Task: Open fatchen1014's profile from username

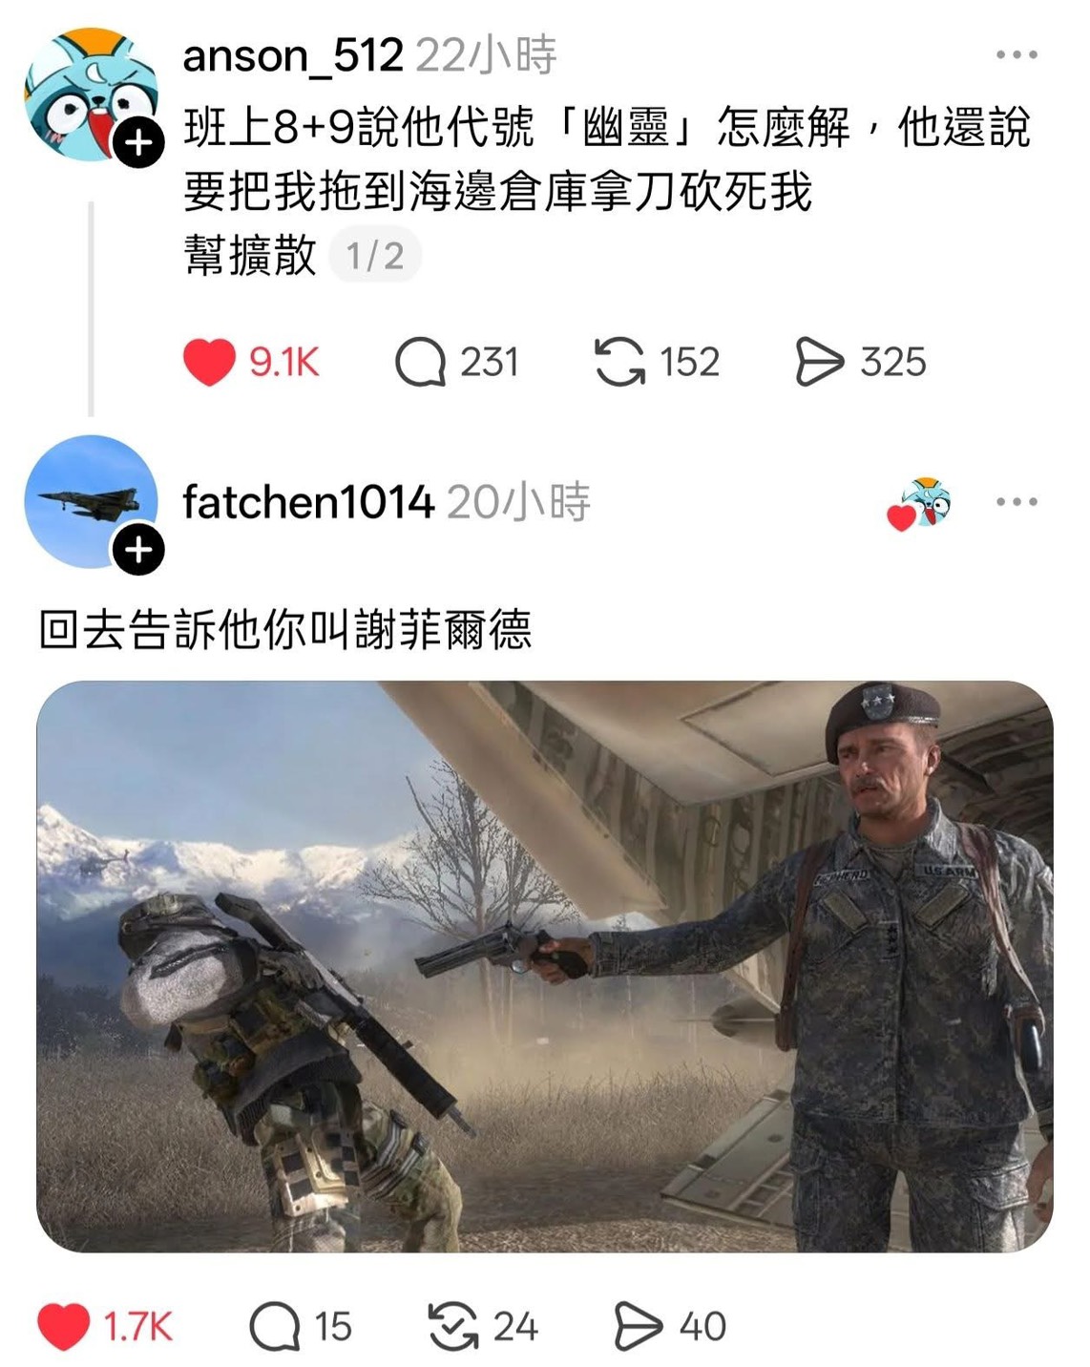Action: click(x=308, y=502)
